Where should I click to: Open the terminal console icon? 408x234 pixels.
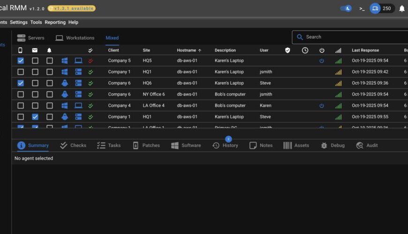point(362,8)
